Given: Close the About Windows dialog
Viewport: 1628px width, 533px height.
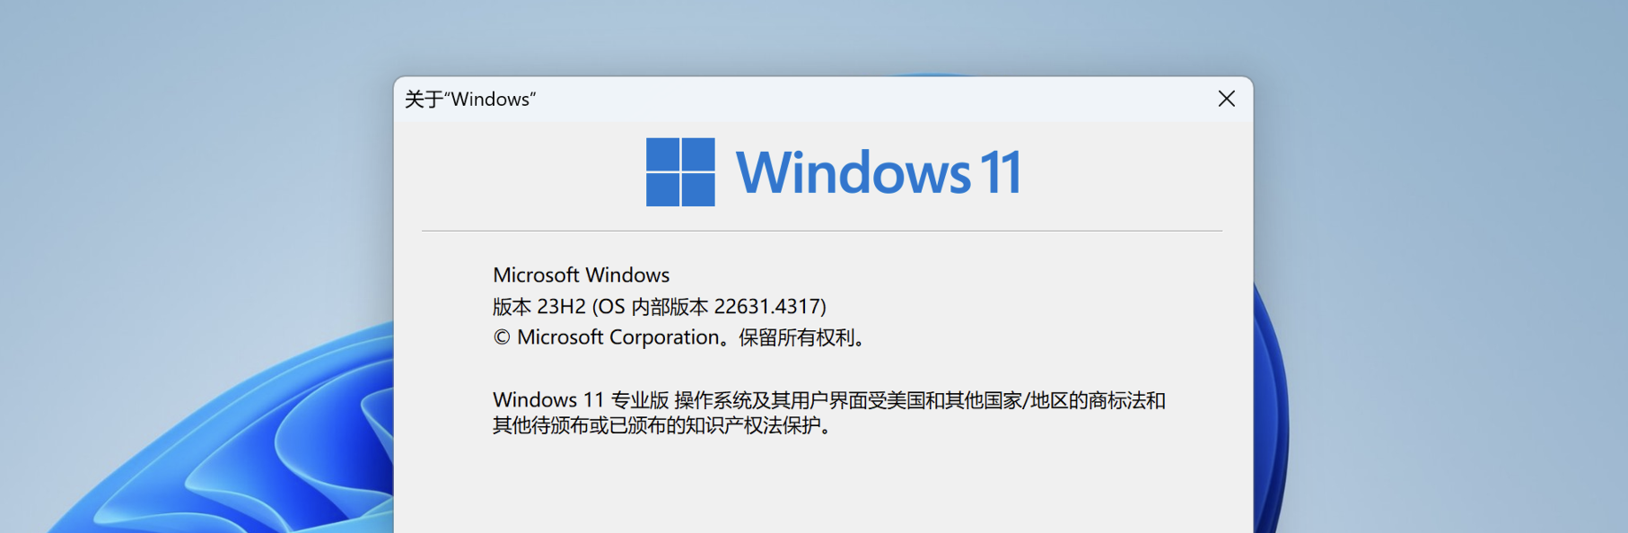Looking at the screenshot, I should click(x=1226, y=99).
